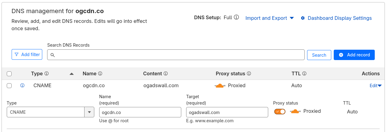Check the select-all records checkbox in header
Screen dimensions: 387x132
[9, 74]
